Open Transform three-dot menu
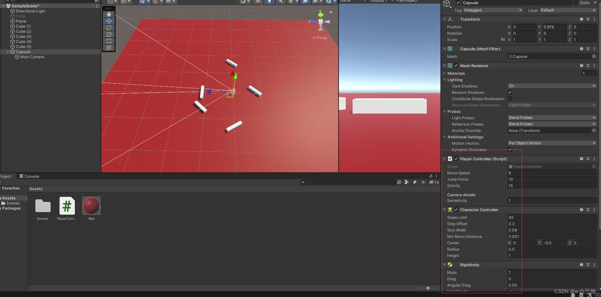 click(x=594, y=19)
